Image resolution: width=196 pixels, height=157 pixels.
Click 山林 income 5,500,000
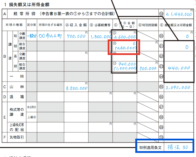coord(77,88)
